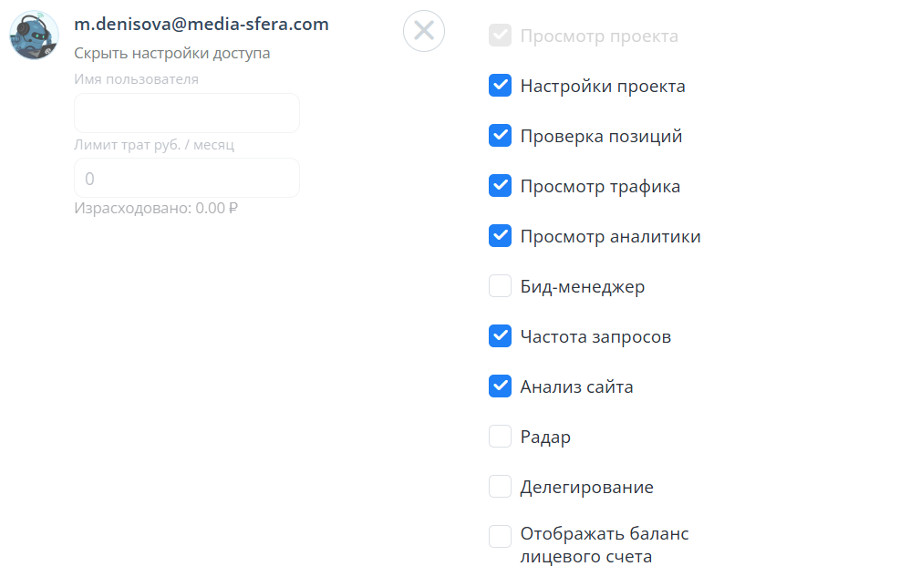Enable Отображать баланс лицевого счета
This screenshot has height=587, width=900.
[x=500, y=537]
